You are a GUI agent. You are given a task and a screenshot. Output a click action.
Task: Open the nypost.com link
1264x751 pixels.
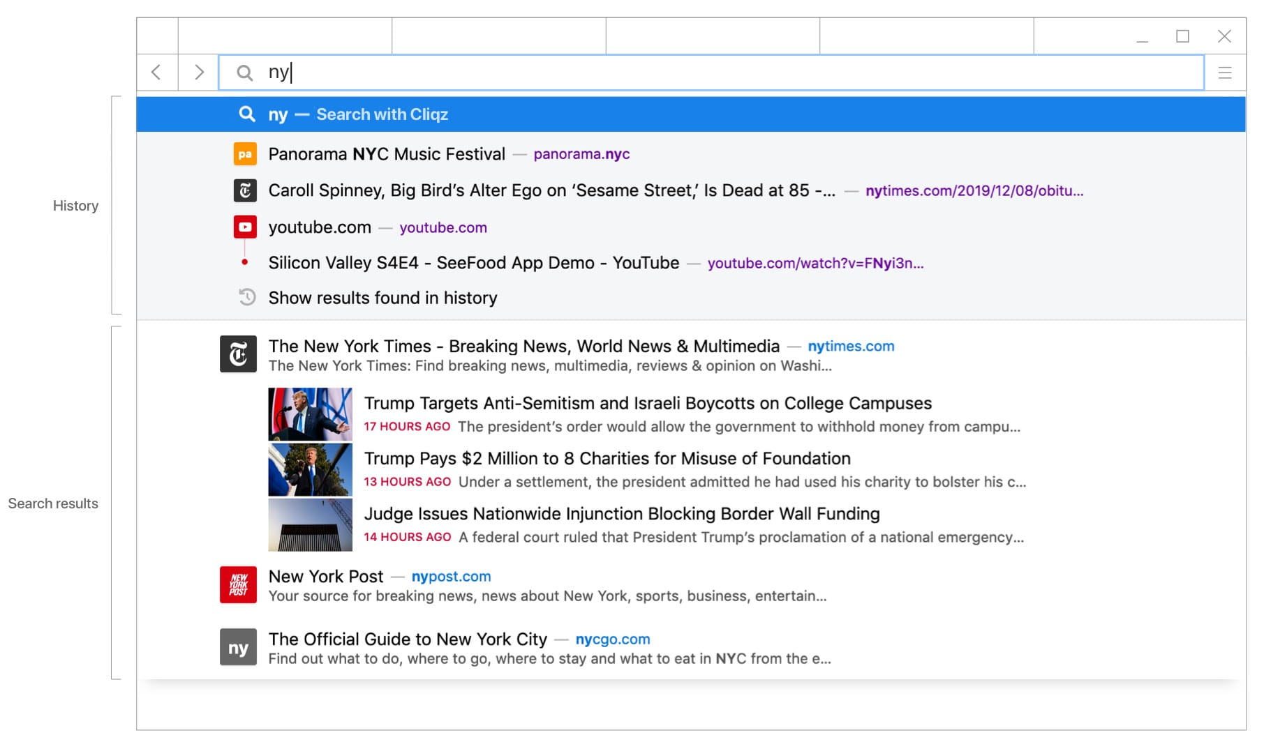point(451,577)
